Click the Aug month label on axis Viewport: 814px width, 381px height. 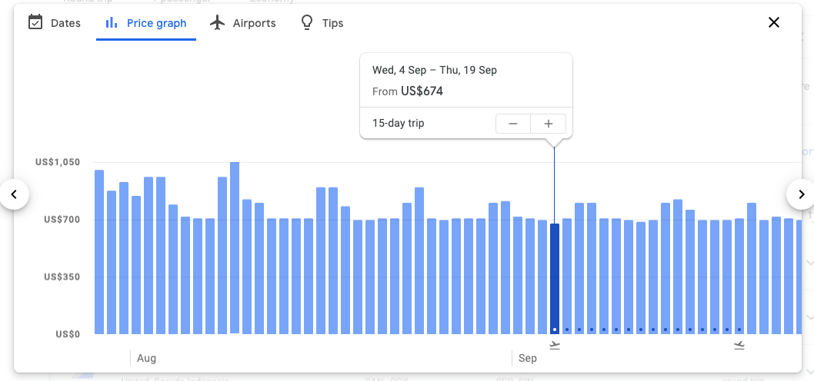pyautogui.click(x=146, y=358)
